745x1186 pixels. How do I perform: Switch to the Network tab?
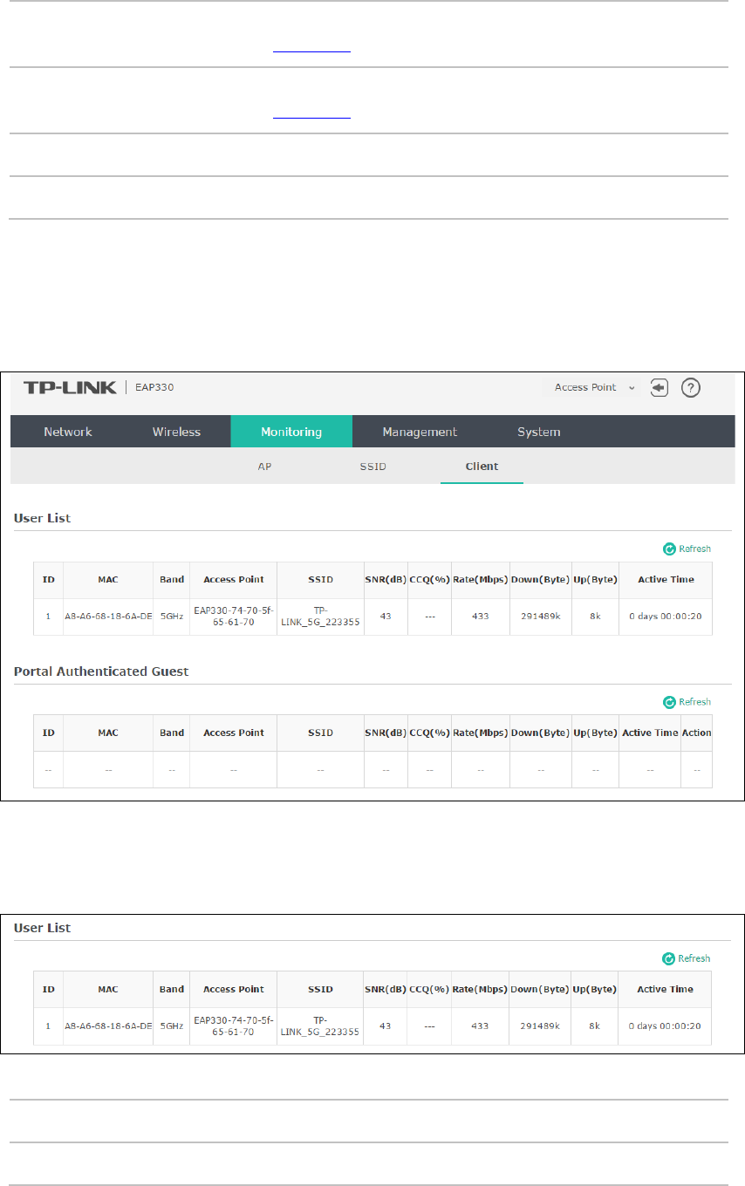click(x=68, y=432)
